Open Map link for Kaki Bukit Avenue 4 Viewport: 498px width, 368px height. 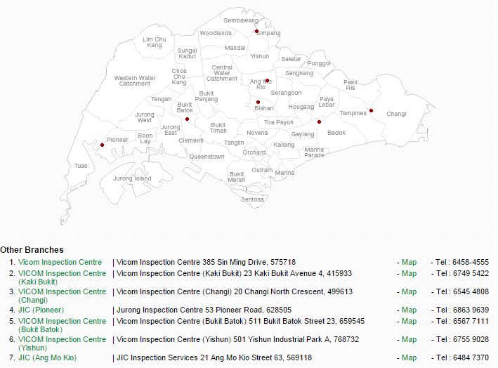[409, 273]
